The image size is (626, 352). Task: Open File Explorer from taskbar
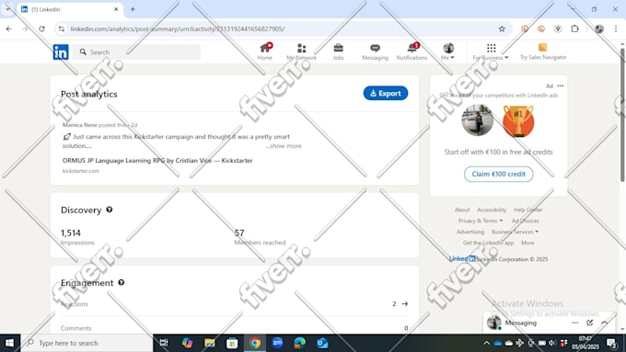click(x=210, y=343)
